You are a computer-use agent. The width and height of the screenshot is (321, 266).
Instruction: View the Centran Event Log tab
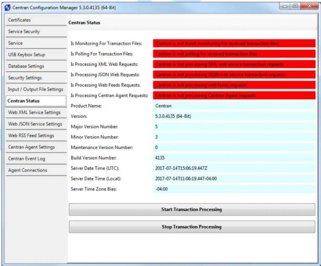[x=36, y=159]
